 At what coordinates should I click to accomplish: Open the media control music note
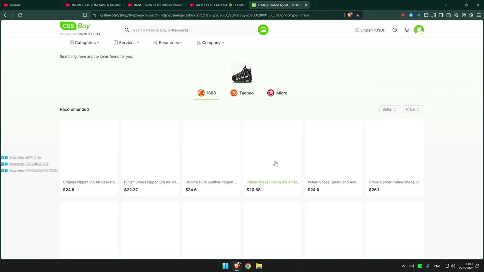[434, 15]
